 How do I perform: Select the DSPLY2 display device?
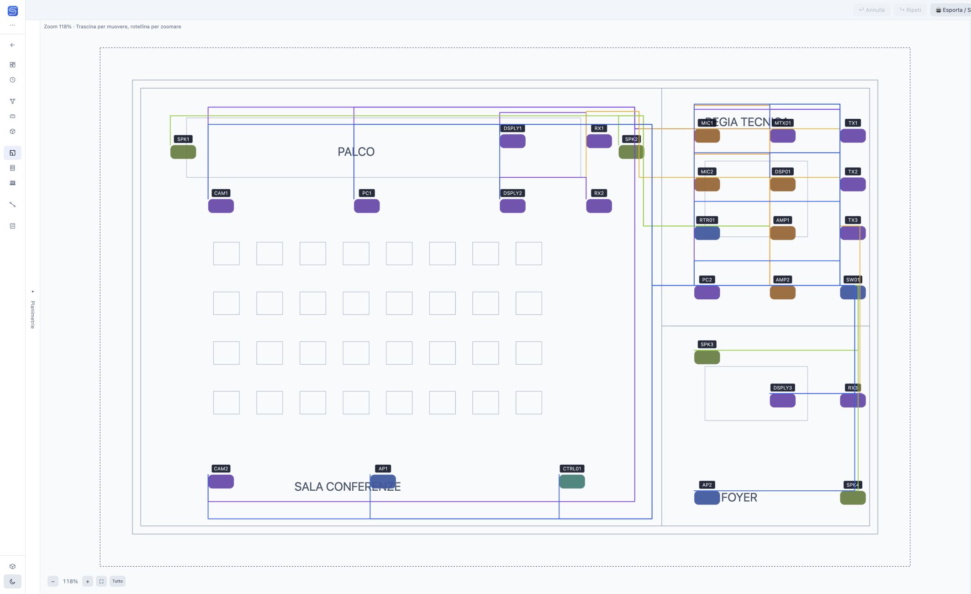(x=512, y=206)
